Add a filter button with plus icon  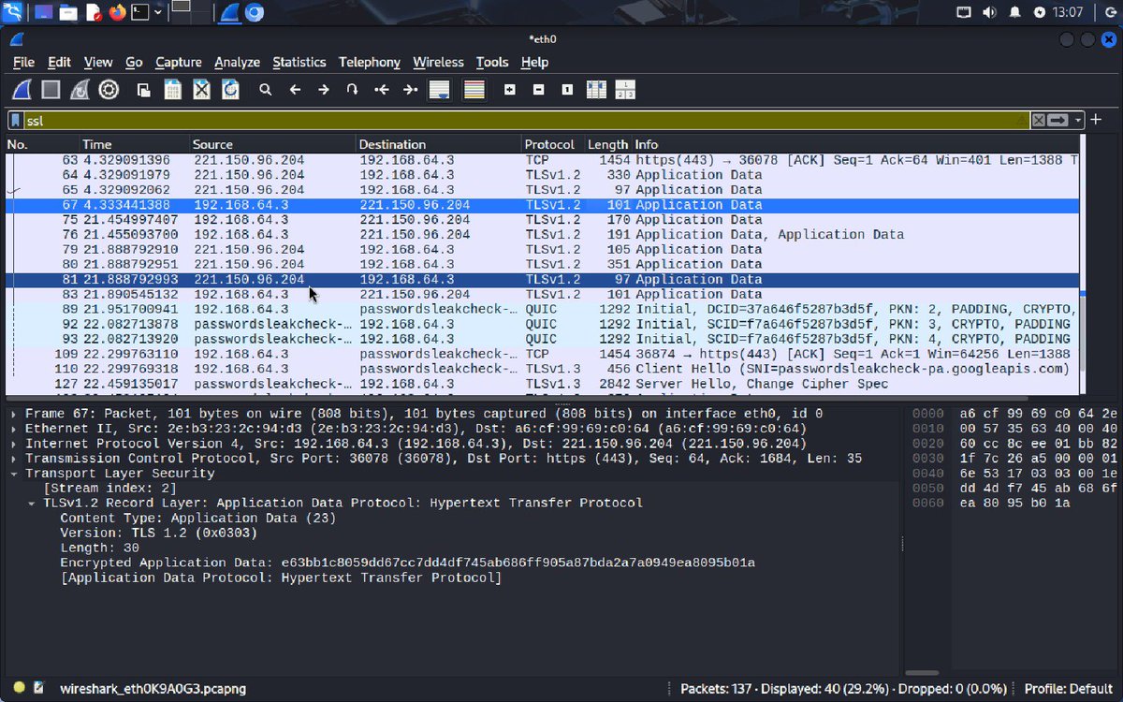click(x=1096, y=120)
